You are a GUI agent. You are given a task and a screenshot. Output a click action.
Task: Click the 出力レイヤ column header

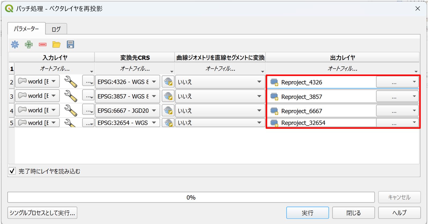pyautogui.click(x=342, y=58)
